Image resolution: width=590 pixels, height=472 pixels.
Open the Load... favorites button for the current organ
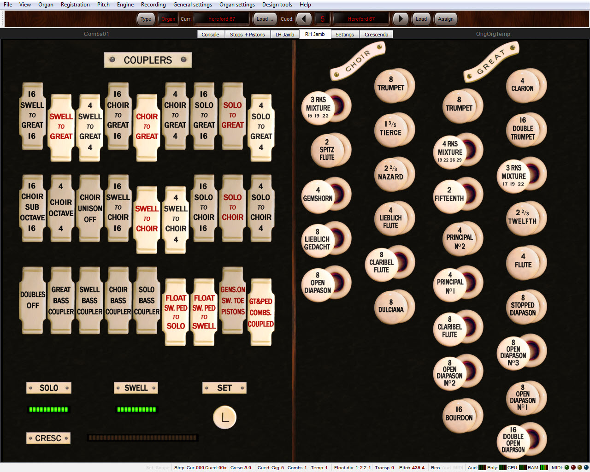(x=265, y=19)
